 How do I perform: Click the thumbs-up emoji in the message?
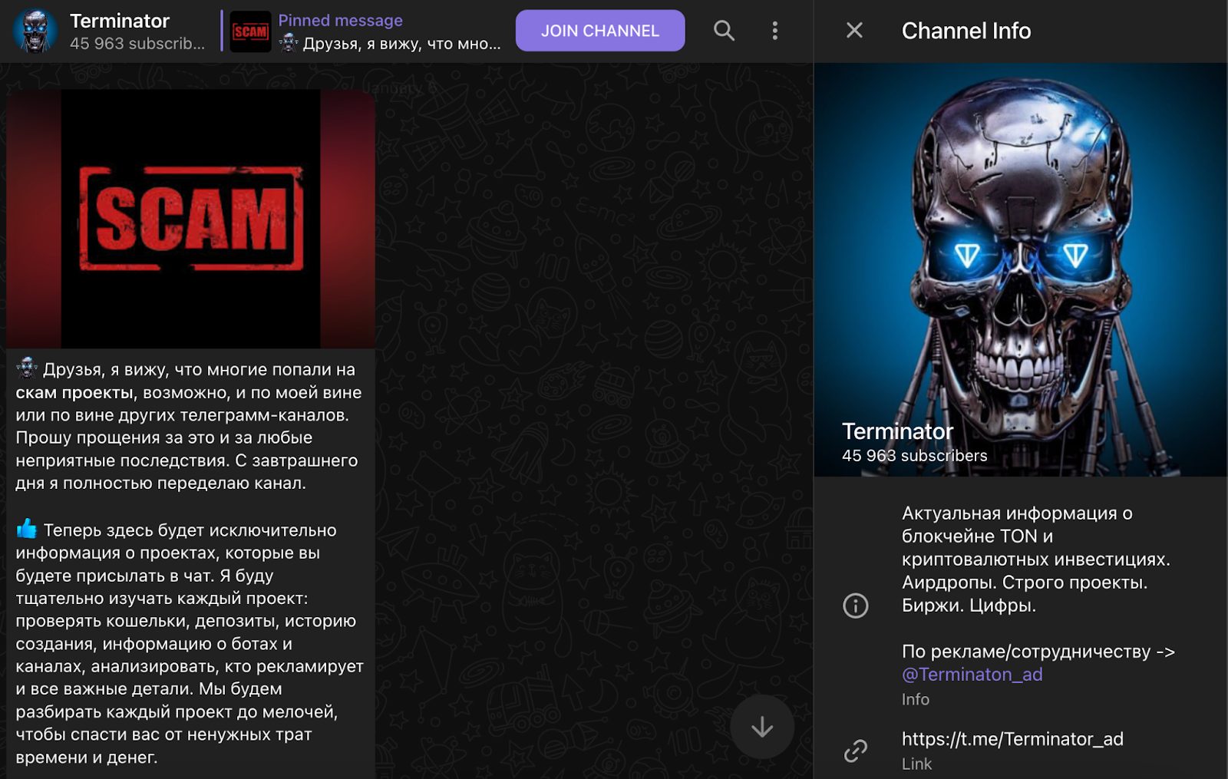tap(27, 529)
